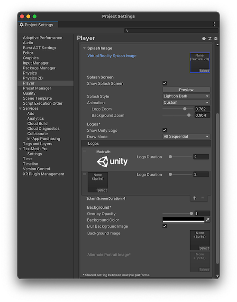Click the Made with Unity logo image
This screenshot has height=302, width=237.
tap(112, 159)
